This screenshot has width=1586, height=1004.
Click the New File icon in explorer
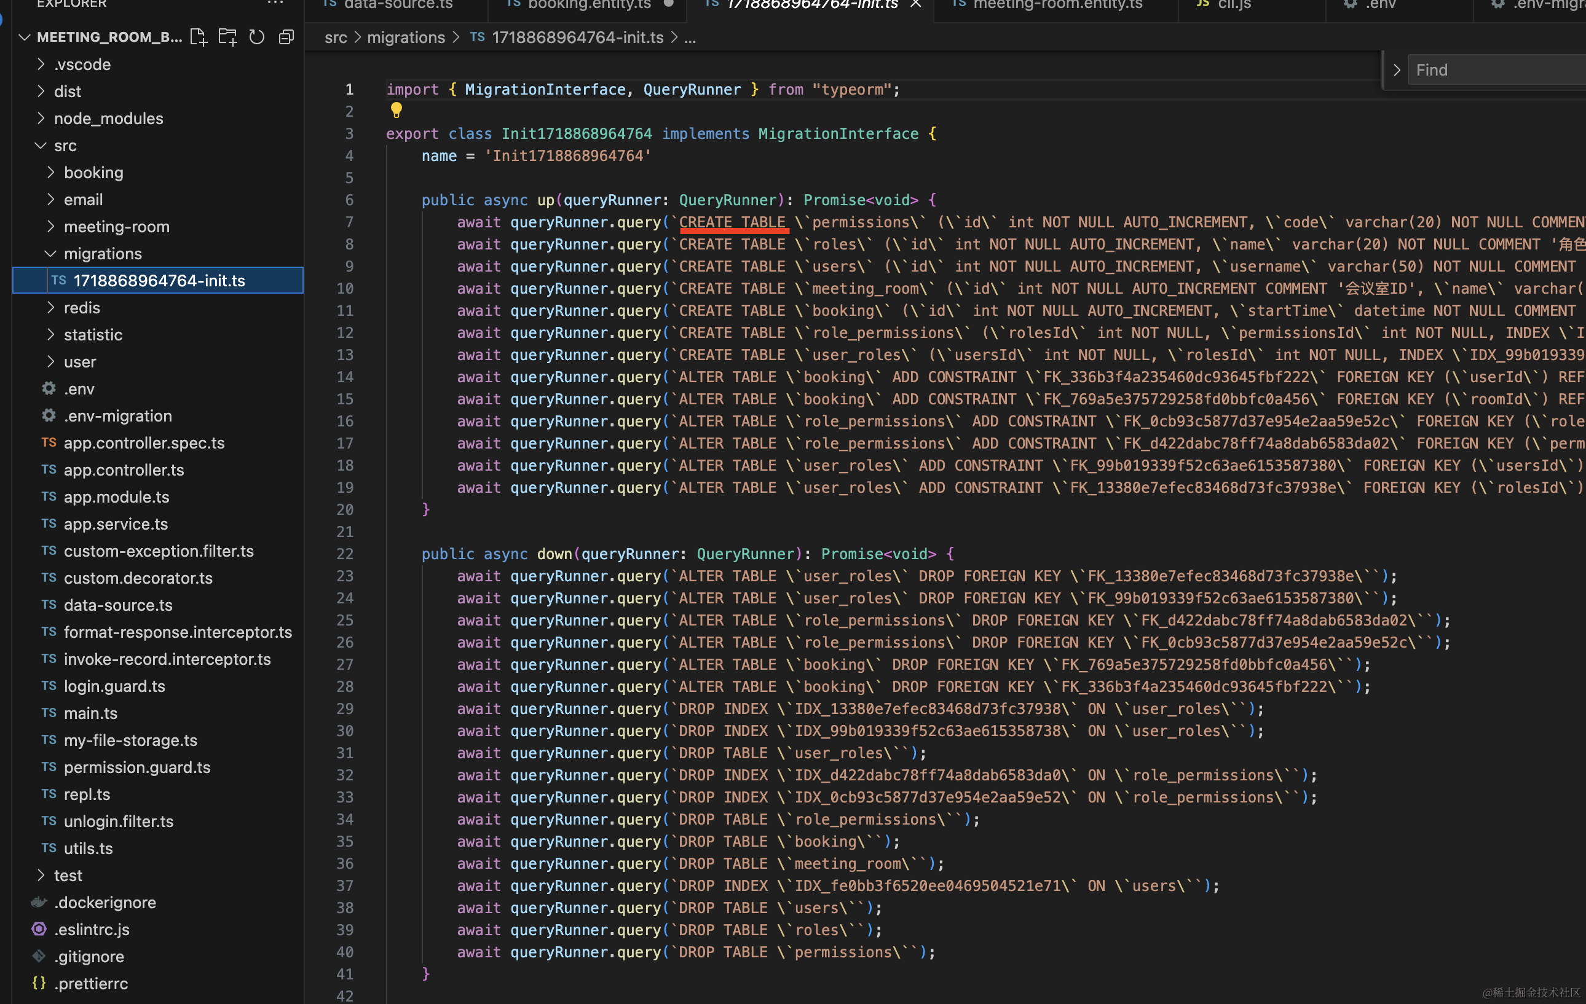[x=198, y=37]
